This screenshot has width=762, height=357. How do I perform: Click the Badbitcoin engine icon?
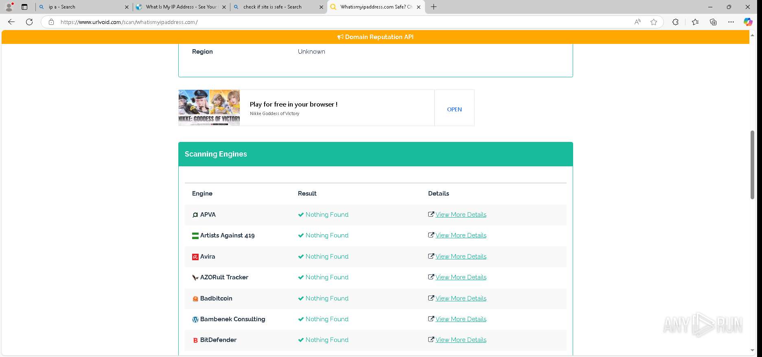coord(195,299)
